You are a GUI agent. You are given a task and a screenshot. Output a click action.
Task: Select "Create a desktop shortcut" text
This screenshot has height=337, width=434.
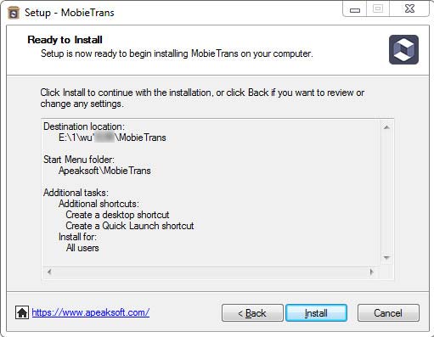pyautogui.click(x=117, y=215)
